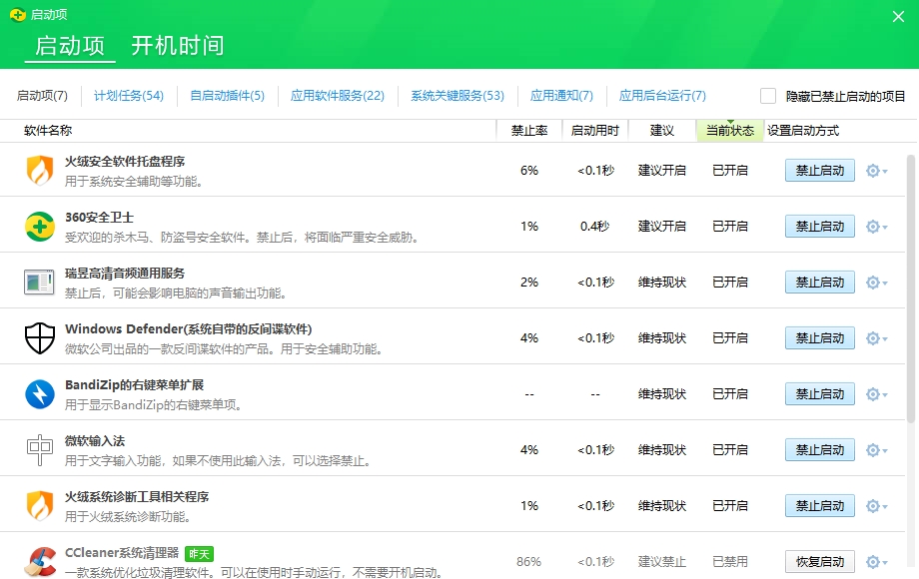Click 恢复启动 for CCleaner

819,562
